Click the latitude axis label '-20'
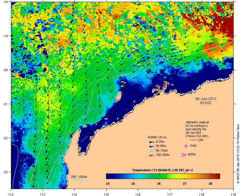This screenshot has width=242, height=196. [x=5, y=70]
